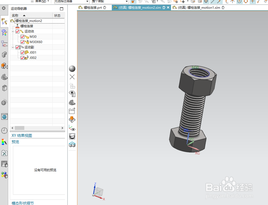Select the threaded bolt shaft in 3D view
The width and height of the screenshot is (268, 205).
[192, 114]
